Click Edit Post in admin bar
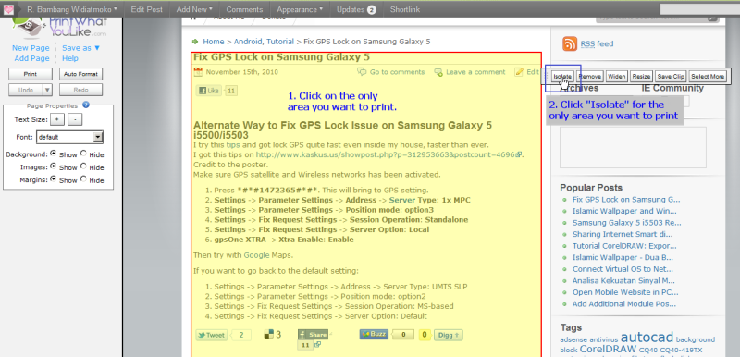 [x=147, y=9]
